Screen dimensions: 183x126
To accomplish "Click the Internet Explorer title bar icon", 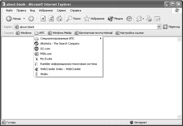I will point(4,4).
